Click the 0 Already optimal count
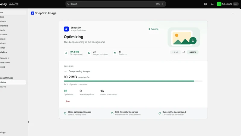Image resolution: width=241 pixels, height=136 pixels. pos(87,92)
